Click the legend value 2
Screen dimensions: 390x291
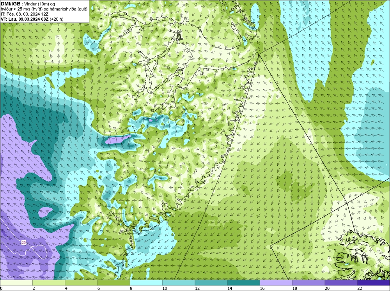pos(34,288)
